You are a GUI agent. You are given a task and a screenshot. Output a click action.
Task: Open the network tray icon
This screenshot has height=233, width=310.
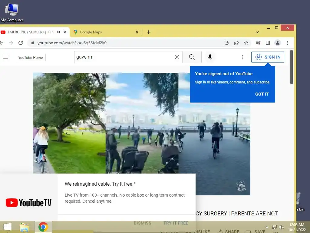tap(274, 227)
